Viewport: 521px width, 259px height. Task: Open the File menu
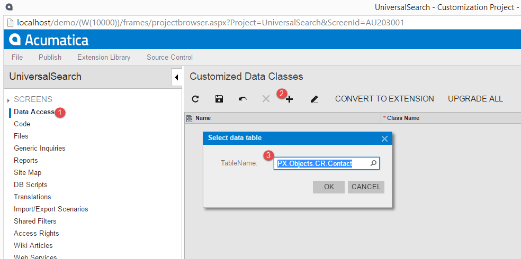click(x=17, y=57)
